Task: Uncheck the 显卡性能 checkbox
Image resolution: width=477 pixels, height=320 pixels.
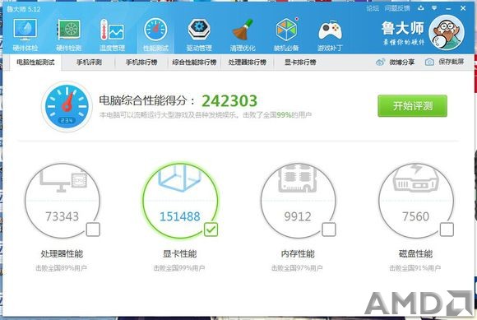Action: pos(211,230)
